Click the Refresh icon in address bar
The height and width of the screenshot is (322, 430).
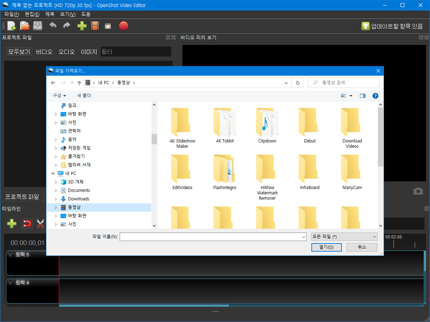(298, 83)
